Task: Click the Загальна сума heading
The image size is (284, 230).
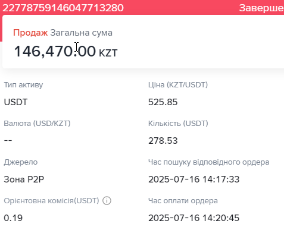Action: click(x=81, y=33)
